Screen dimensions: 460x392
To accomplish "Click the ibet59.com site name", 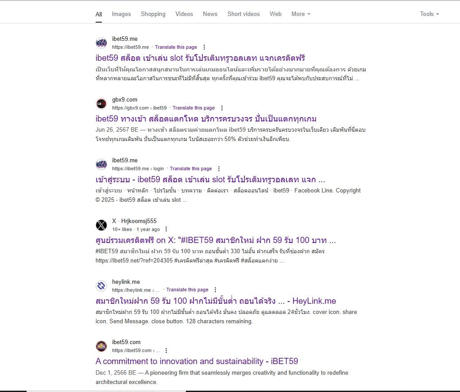I will 126,342.
